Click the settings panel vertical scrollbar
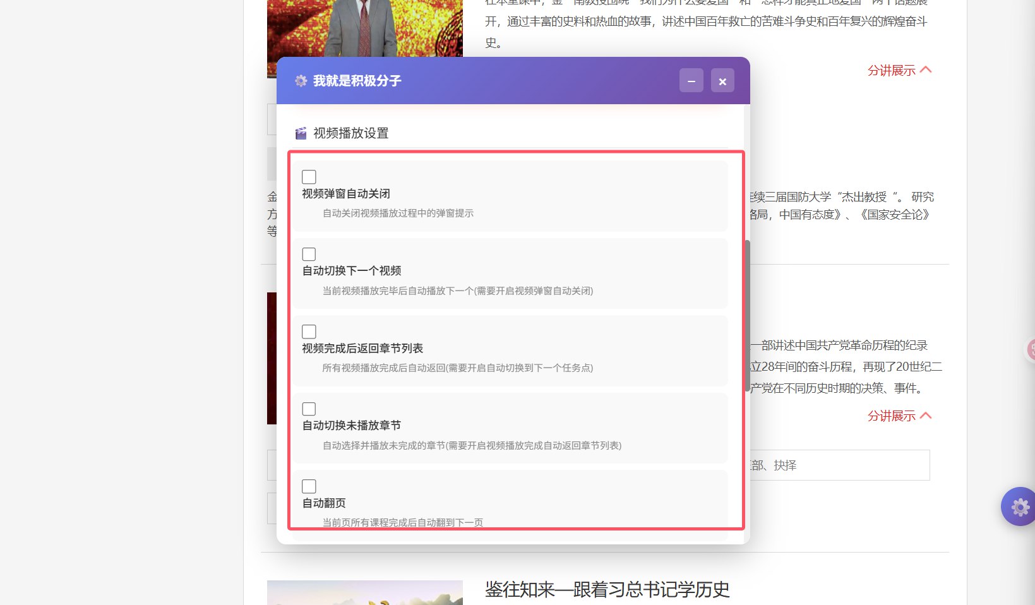The image size is (1035, 605). [747, 316]
